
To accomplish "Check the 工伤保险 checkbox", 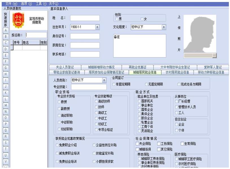I will click(159, 144).
